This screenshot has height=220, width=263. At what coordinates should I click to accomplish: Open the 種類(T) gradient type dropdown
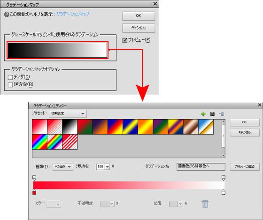point(63,167)
